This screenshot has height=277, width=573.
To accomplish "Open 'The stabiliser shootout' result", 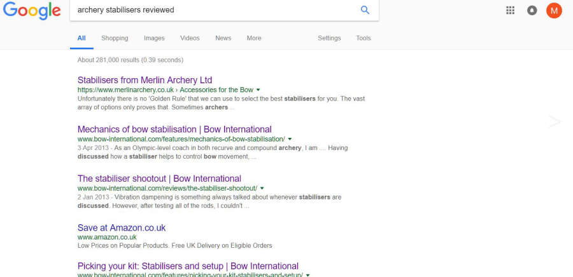I will [159, 179].
